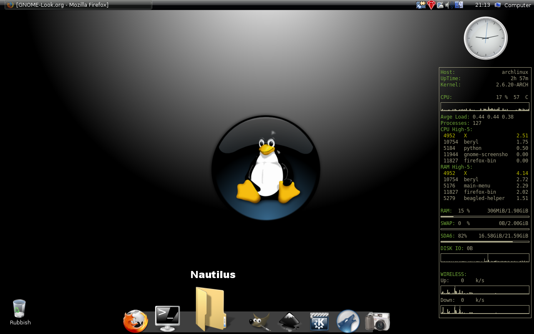Click the 'WIRELESS:' heading
The height and width of the screenshot is (334, 534).
(x=453, y=274)
